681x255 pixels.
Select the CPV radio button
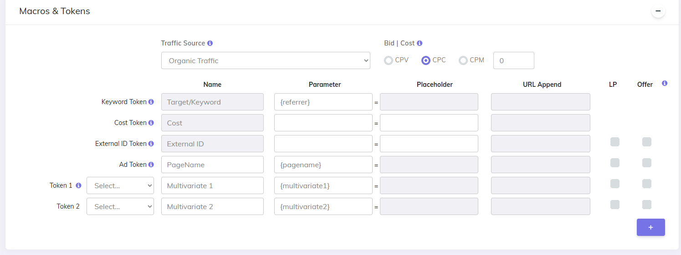coord(389,60)
